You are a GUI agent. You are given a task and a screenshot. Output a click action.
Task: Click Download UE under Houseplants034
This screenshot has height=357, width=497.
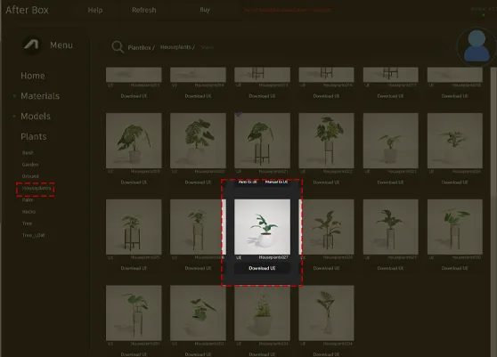(x=326, y=354)
